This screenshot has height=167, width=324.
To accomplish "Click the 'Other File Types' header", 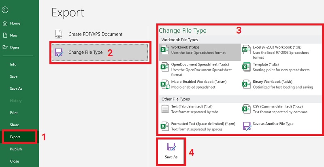I will (x=175, y=99).
